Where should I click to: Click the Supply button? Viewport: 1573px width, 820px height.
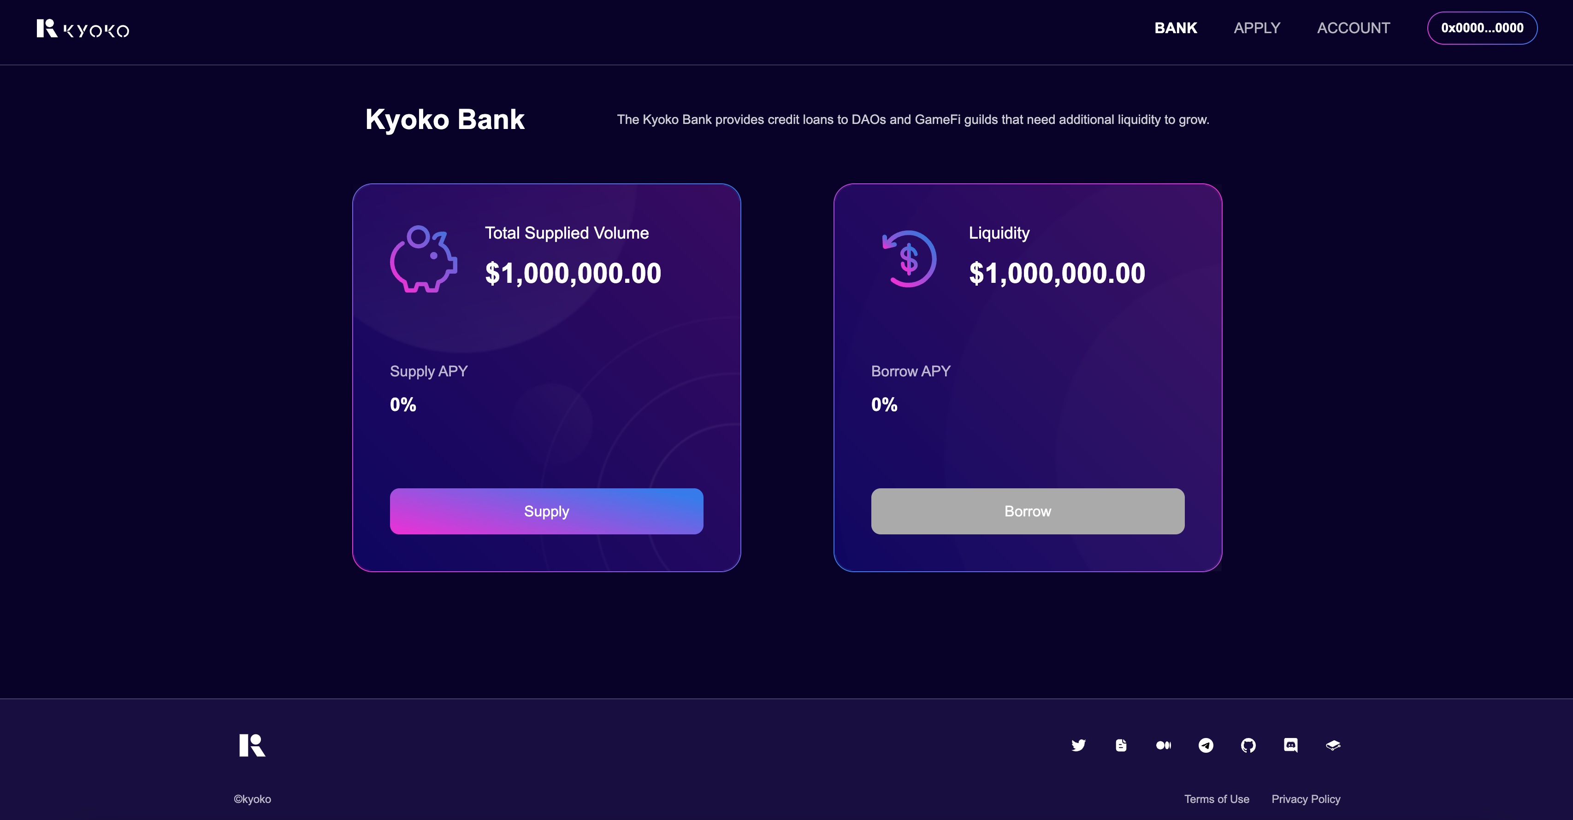click(546, 511)
